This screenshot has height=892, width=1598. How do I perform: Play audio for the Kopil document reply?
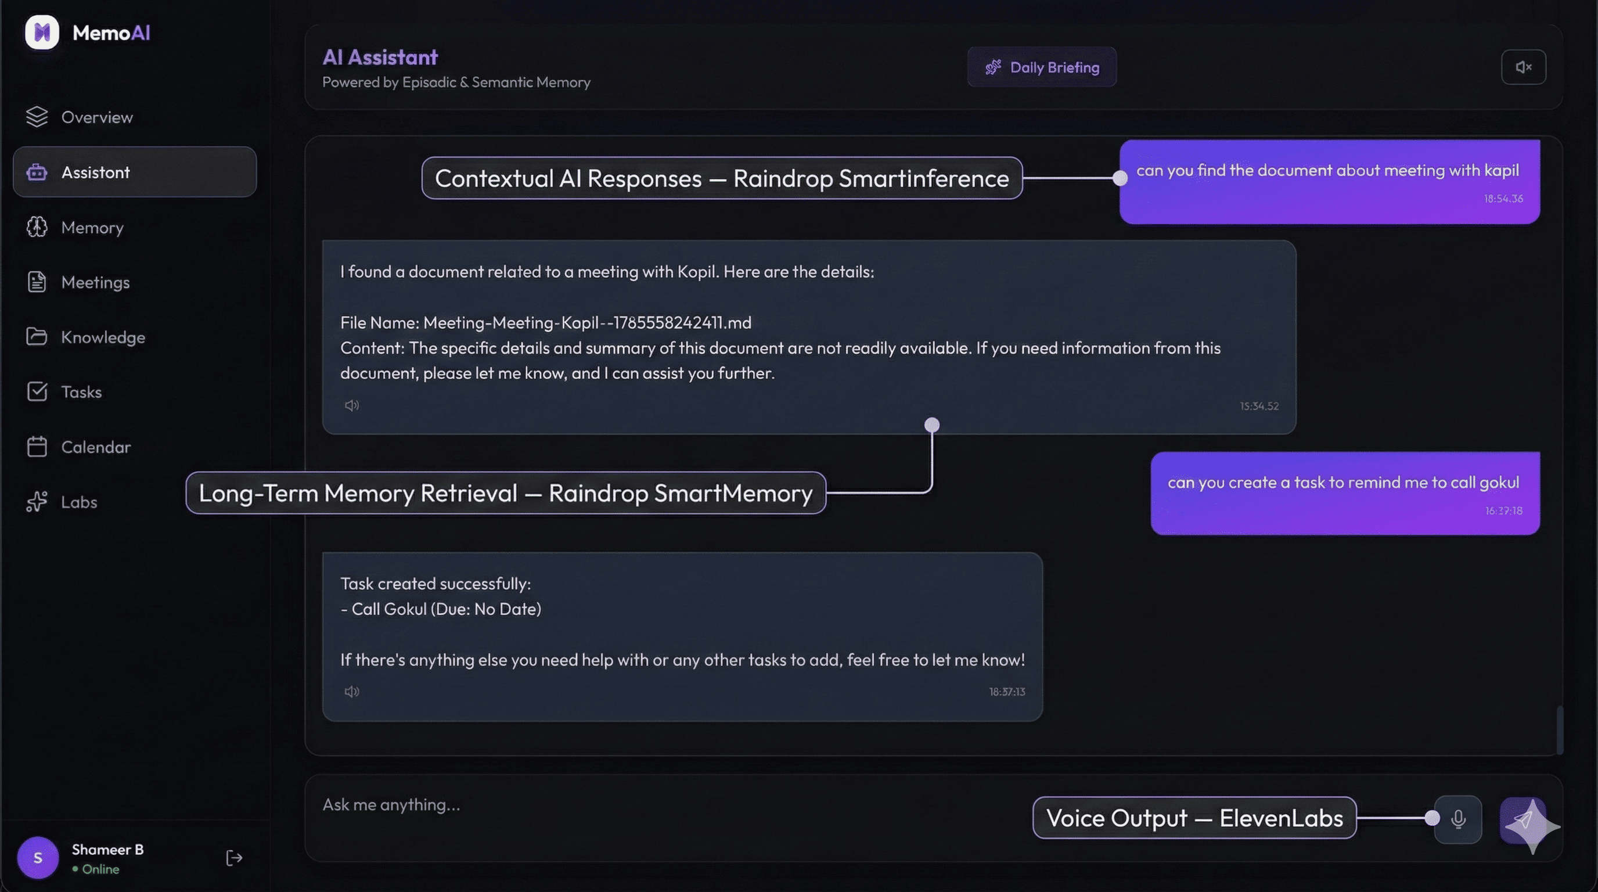click(x=352, y=406)
